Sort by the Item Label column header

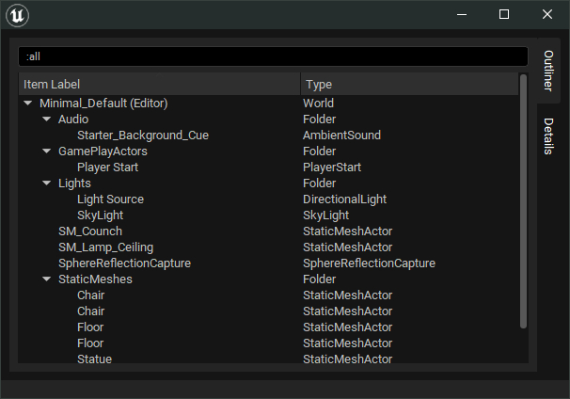click(160, 85)
